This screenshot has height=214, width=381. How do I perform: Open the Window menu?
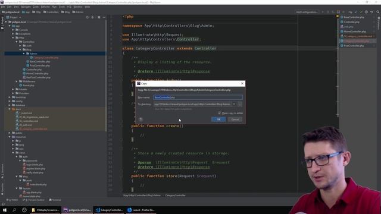(x=78, y=7)
